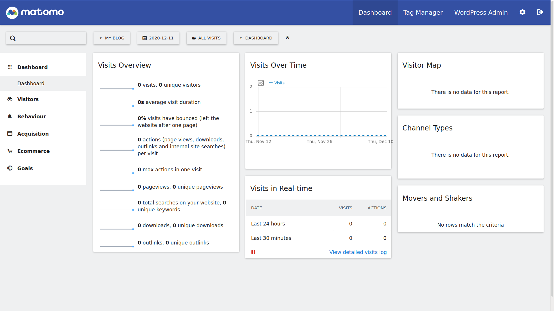The width and height of the screenshot is (554, 311).
Task: Click the Visitors binoculars icon
Action: coord(10,99)
